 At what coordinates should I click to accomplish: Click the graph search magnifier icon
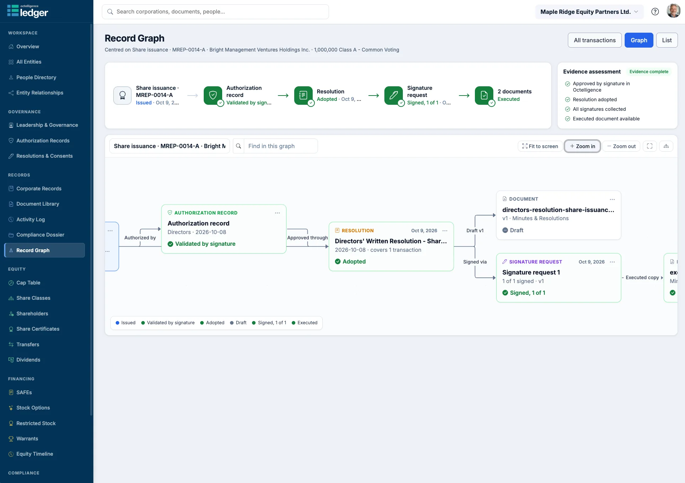pyautogui.click(x=239, y=146)
